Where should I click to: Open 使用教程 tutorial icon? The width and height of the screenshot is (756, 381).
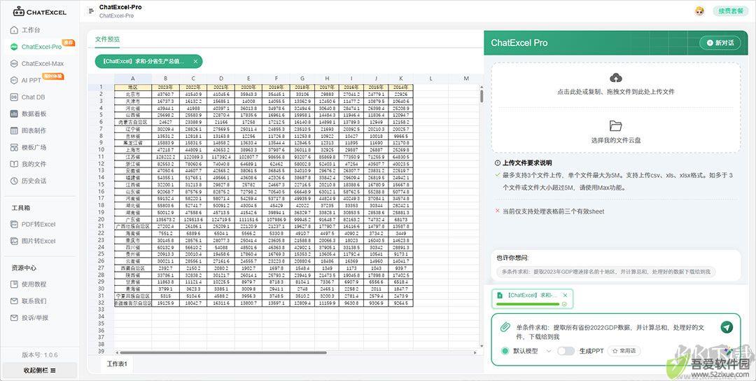point(14,284)
